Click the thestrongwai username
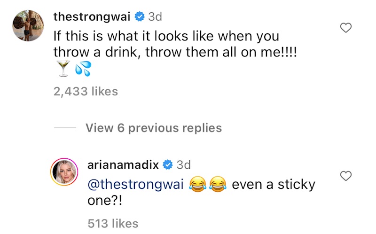This screenshot has height=234, width=376. 92,17
